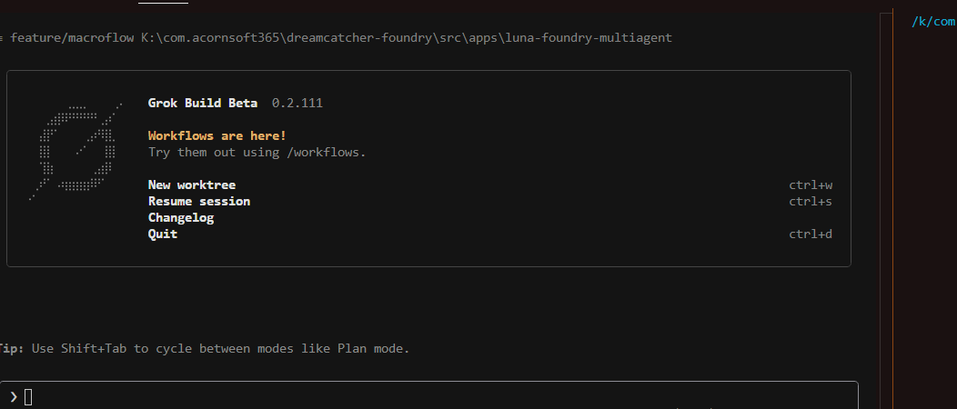Click the version number 0.2.111

click(x=297, y=103)
